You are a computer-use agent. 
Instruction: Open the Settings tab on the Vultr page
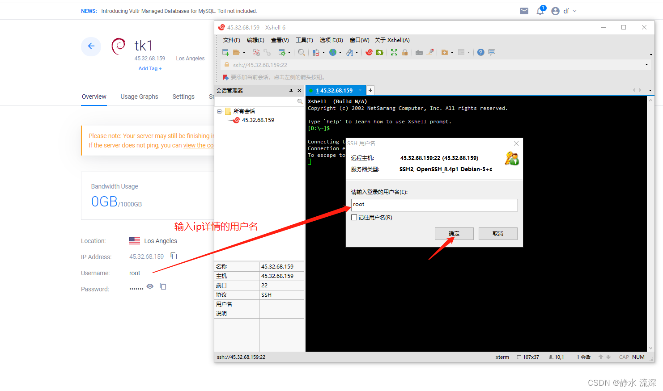coord(183,97)
